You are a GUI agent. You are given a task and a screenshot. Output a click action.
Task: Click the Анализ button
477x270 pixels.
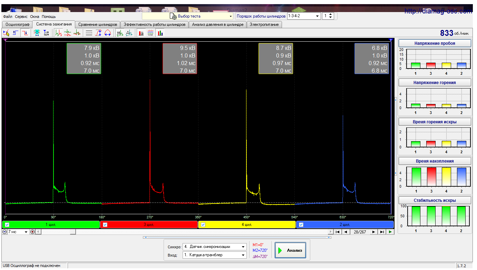(x=290, y=250)
